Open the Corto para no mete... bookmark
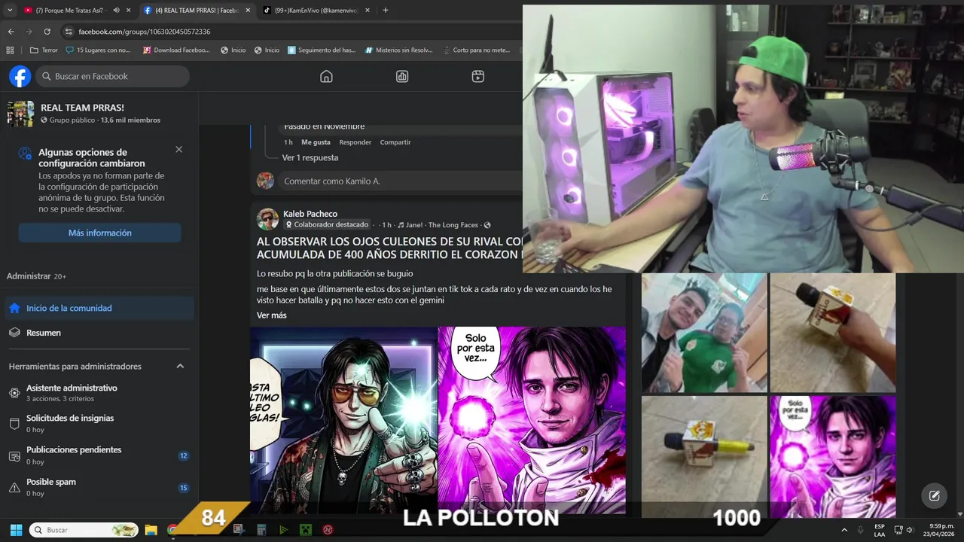Viewport: 964px width, 542px height. coord(475,50)
